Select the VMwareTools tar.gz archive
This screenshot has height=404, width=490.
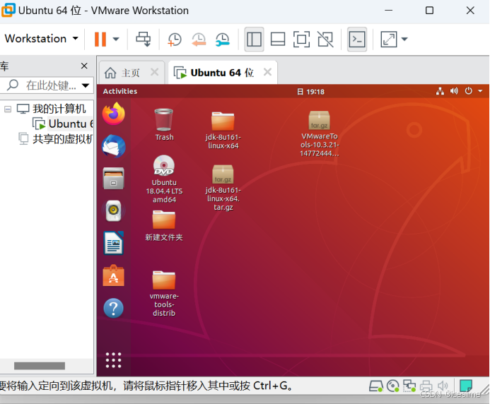(320, 133)
